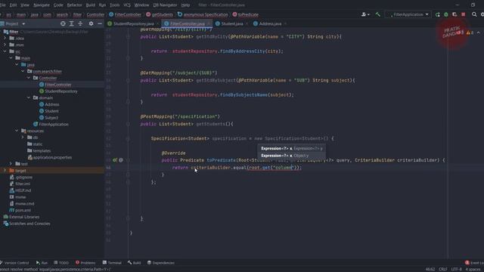This screenshot has width=484, height=272.
Task: Expand the db folder under resources
Action: click(23, 138)
